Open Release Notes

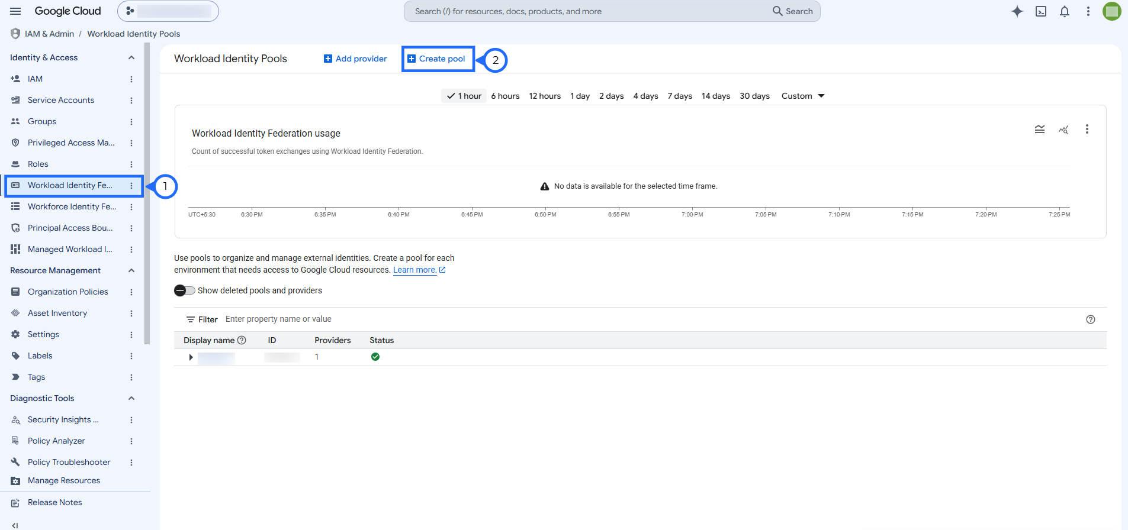(x=54, y=502)
